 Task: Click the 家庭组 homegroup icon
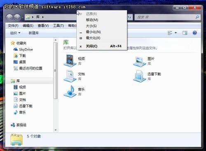(13, 125)
